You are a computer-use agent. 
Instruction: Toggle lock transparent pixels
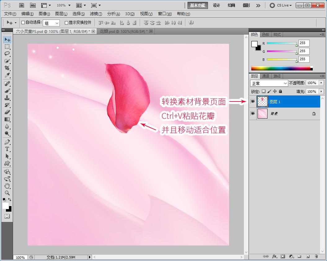coord(264,91)
